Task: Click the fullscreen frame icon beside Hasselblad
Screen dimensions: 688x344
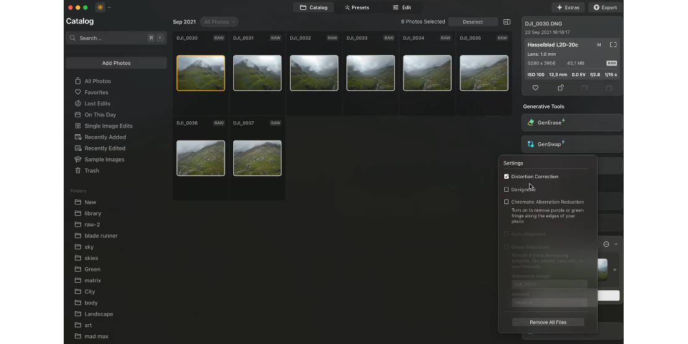Action: coord(613,45)
